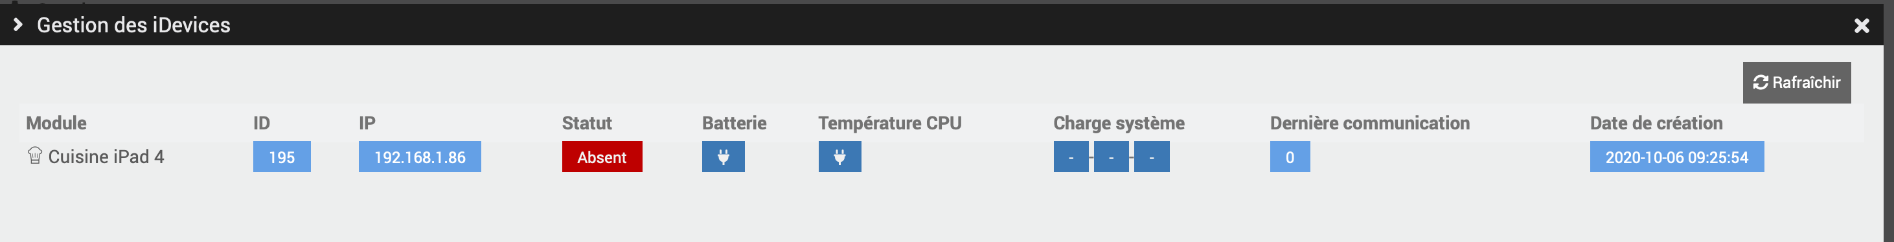1894x242 pixels.
Task: Click the second Charge système dash badge
Action: [1111, 157]
